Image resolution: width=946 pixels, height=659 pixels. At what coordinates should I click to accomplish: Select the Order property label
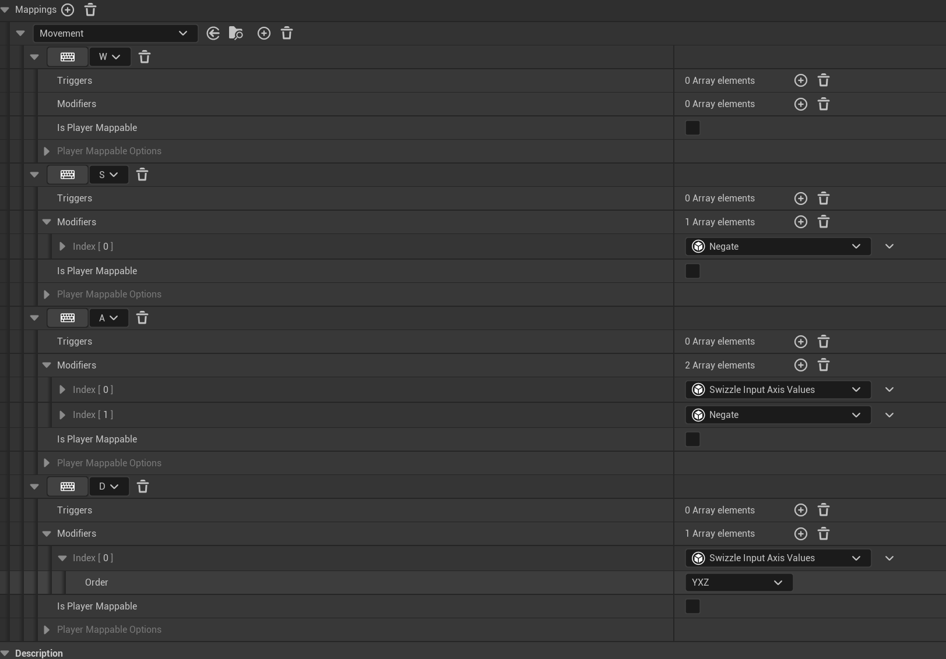click(97, 582)
